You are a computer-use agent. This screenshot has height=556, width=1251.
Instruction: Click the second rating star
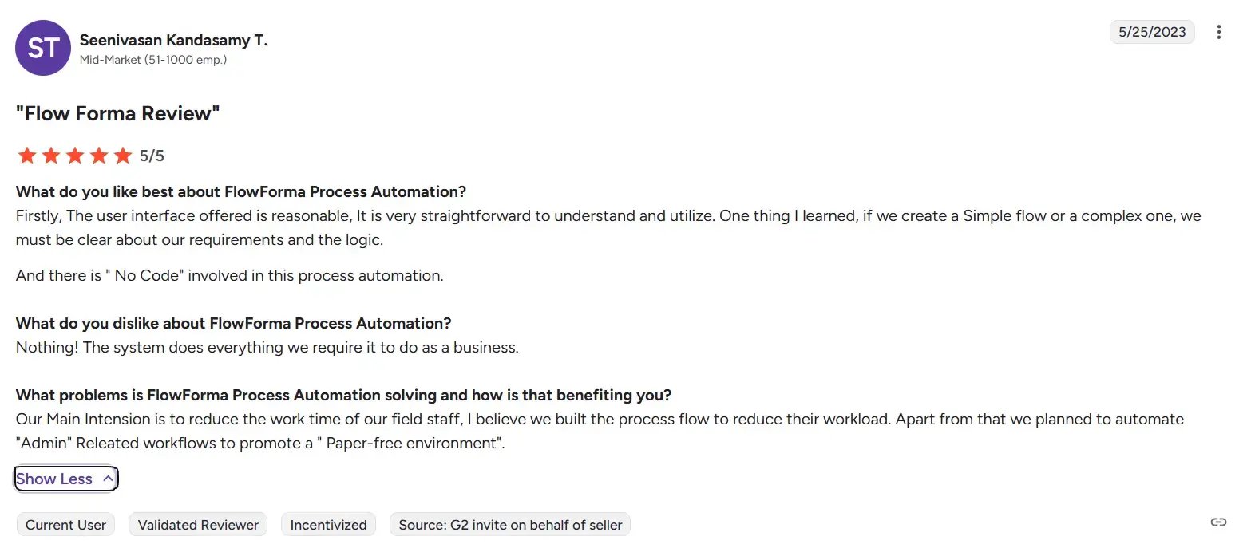coord(51,156)
